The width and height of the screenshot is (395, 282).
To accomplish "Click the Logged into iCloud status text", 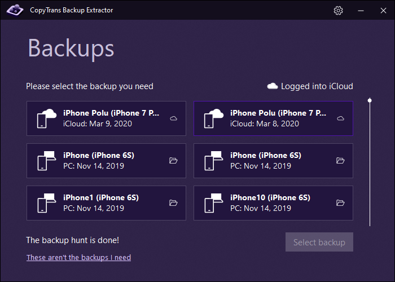I will tap(317, 86).
